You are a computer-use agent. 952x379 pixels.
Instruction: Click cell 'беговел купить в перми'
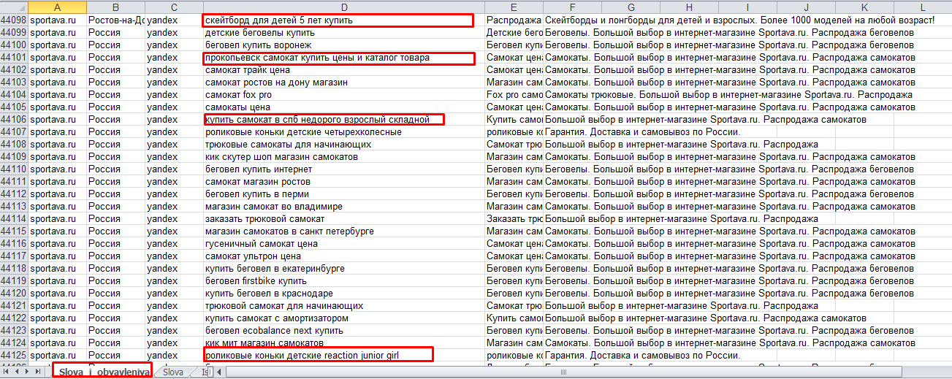pyautogui.click(x=343, y=194)
